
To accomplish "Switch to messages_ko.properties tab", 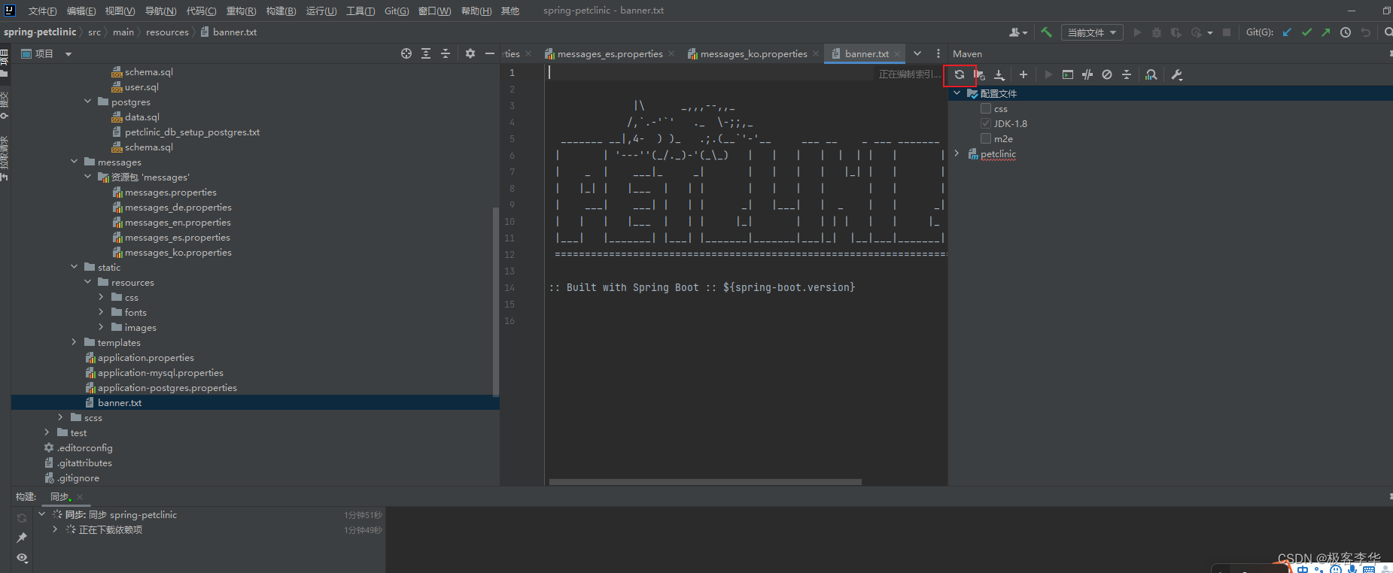I will pos(753,54).
